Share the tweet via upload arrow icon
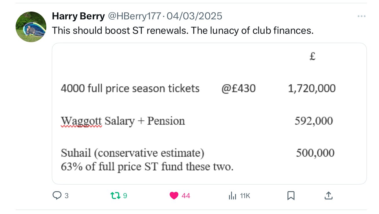379x214 pixels. (328, 196)
